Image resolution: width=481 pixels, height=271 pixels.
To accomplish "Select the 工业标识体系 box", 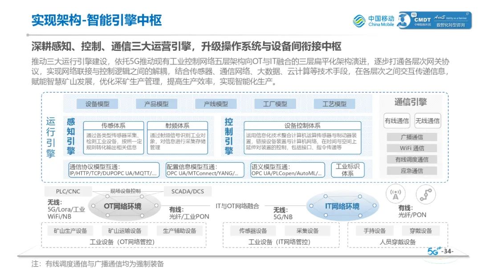I will pos(347,170).
